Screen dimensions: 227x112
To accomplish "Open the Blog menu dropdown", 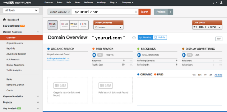I will pos(113,2).
